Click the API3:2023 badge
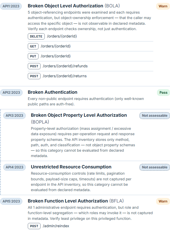The height and width of the screenshot is (236, 170). coord(14,116)
